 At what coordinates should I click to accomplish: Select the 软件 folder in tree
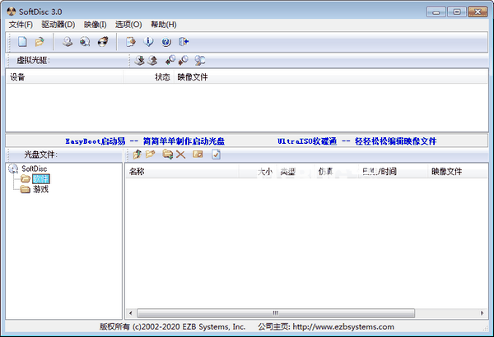click(41, 179)
